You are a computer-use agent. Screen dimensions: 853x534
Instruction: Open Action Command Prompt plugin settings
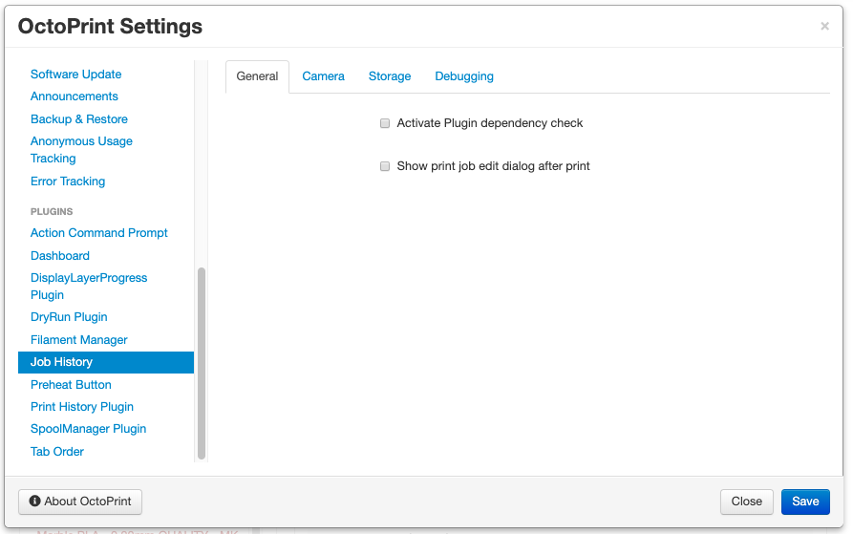99,233
